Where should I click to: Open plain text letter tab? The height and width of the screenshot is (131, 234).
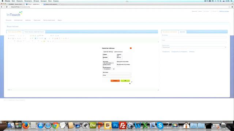pos(34,32)
